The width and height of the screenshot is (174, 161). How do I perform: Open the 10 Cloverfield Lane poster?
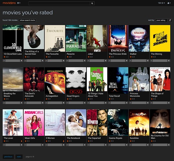(13, 38)
